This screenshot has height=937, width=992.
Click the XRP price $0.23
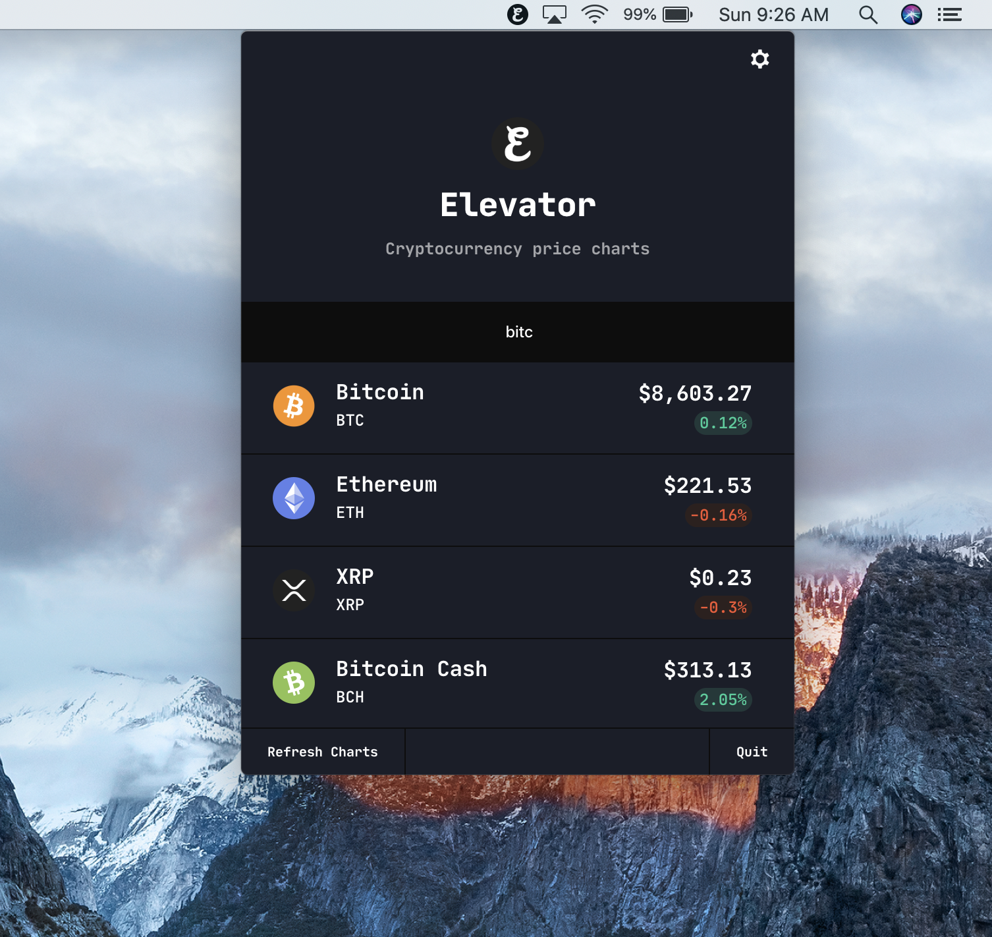click(x=721, y=578)
